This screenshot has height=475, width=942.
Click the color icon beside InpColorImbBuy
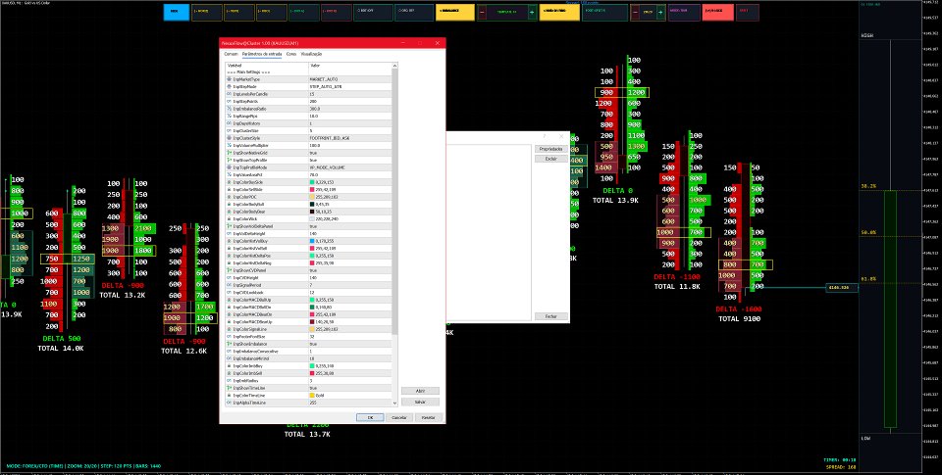[x=230, y=366]
